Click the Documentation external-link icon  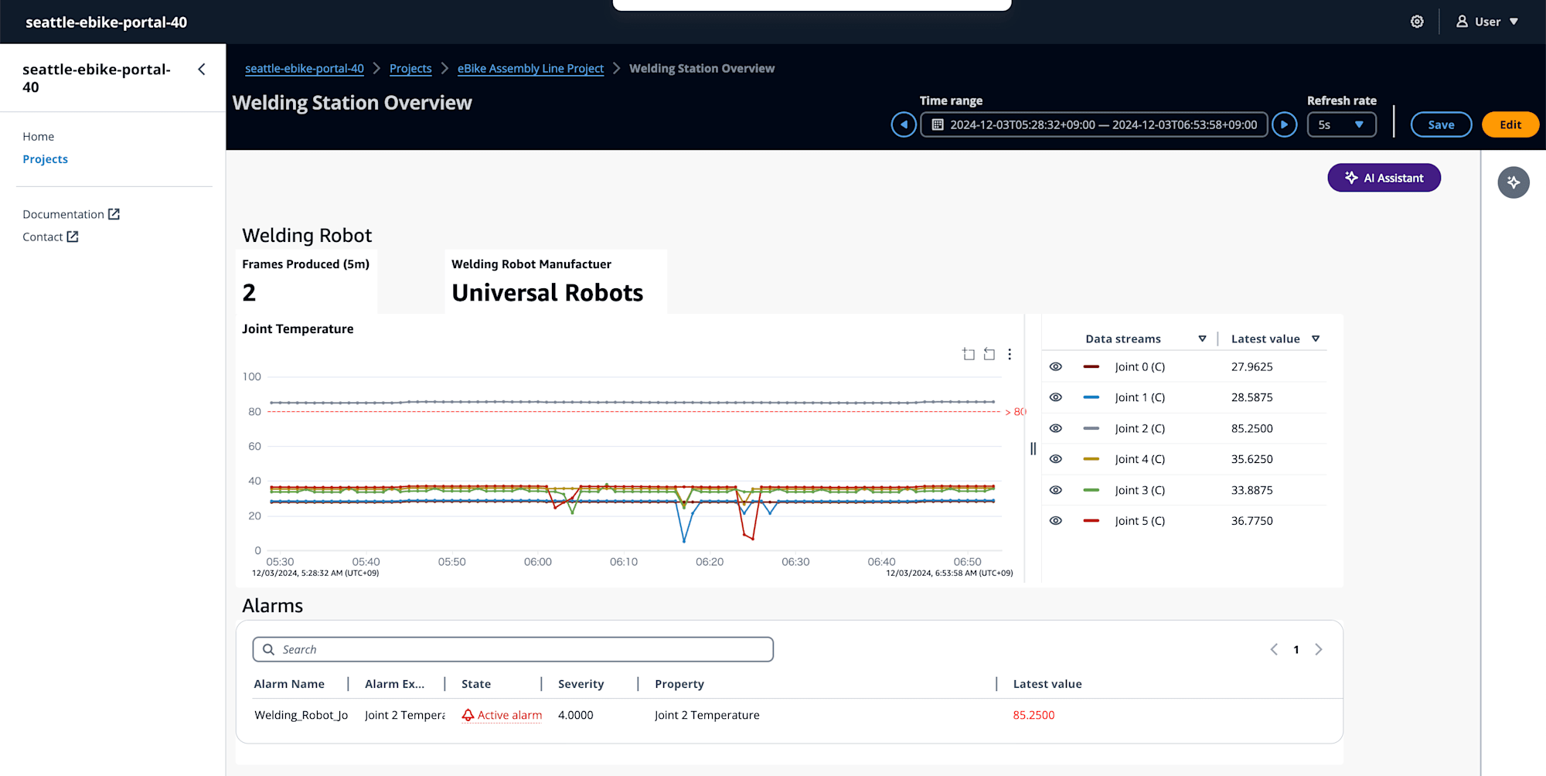(x=114, y=214)
